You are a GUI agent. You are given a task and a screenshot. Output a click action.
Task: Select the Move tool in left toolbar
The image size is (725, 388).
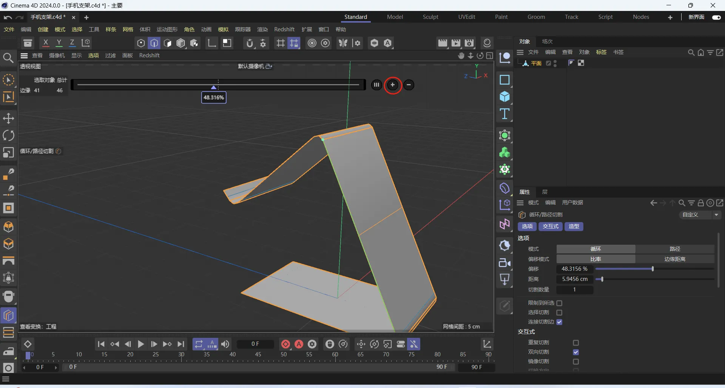tap(8, 118)
